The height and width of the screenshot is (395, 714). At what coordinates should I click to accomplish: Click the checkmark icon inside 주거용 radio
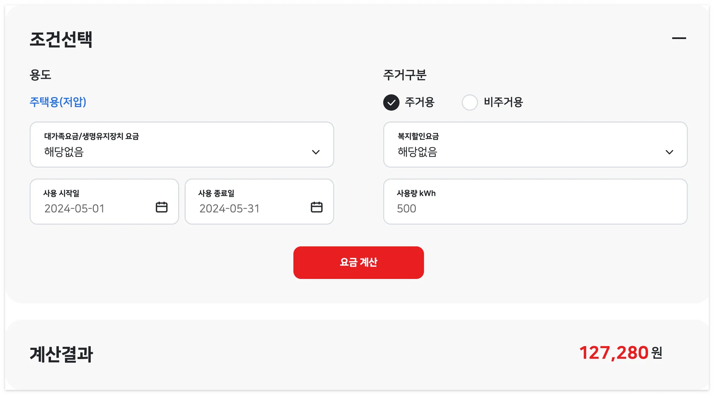coord(391,102)
